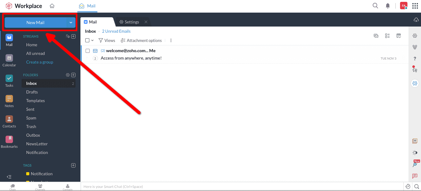Open the 2 Unread Emails filter

click(116, 31)
